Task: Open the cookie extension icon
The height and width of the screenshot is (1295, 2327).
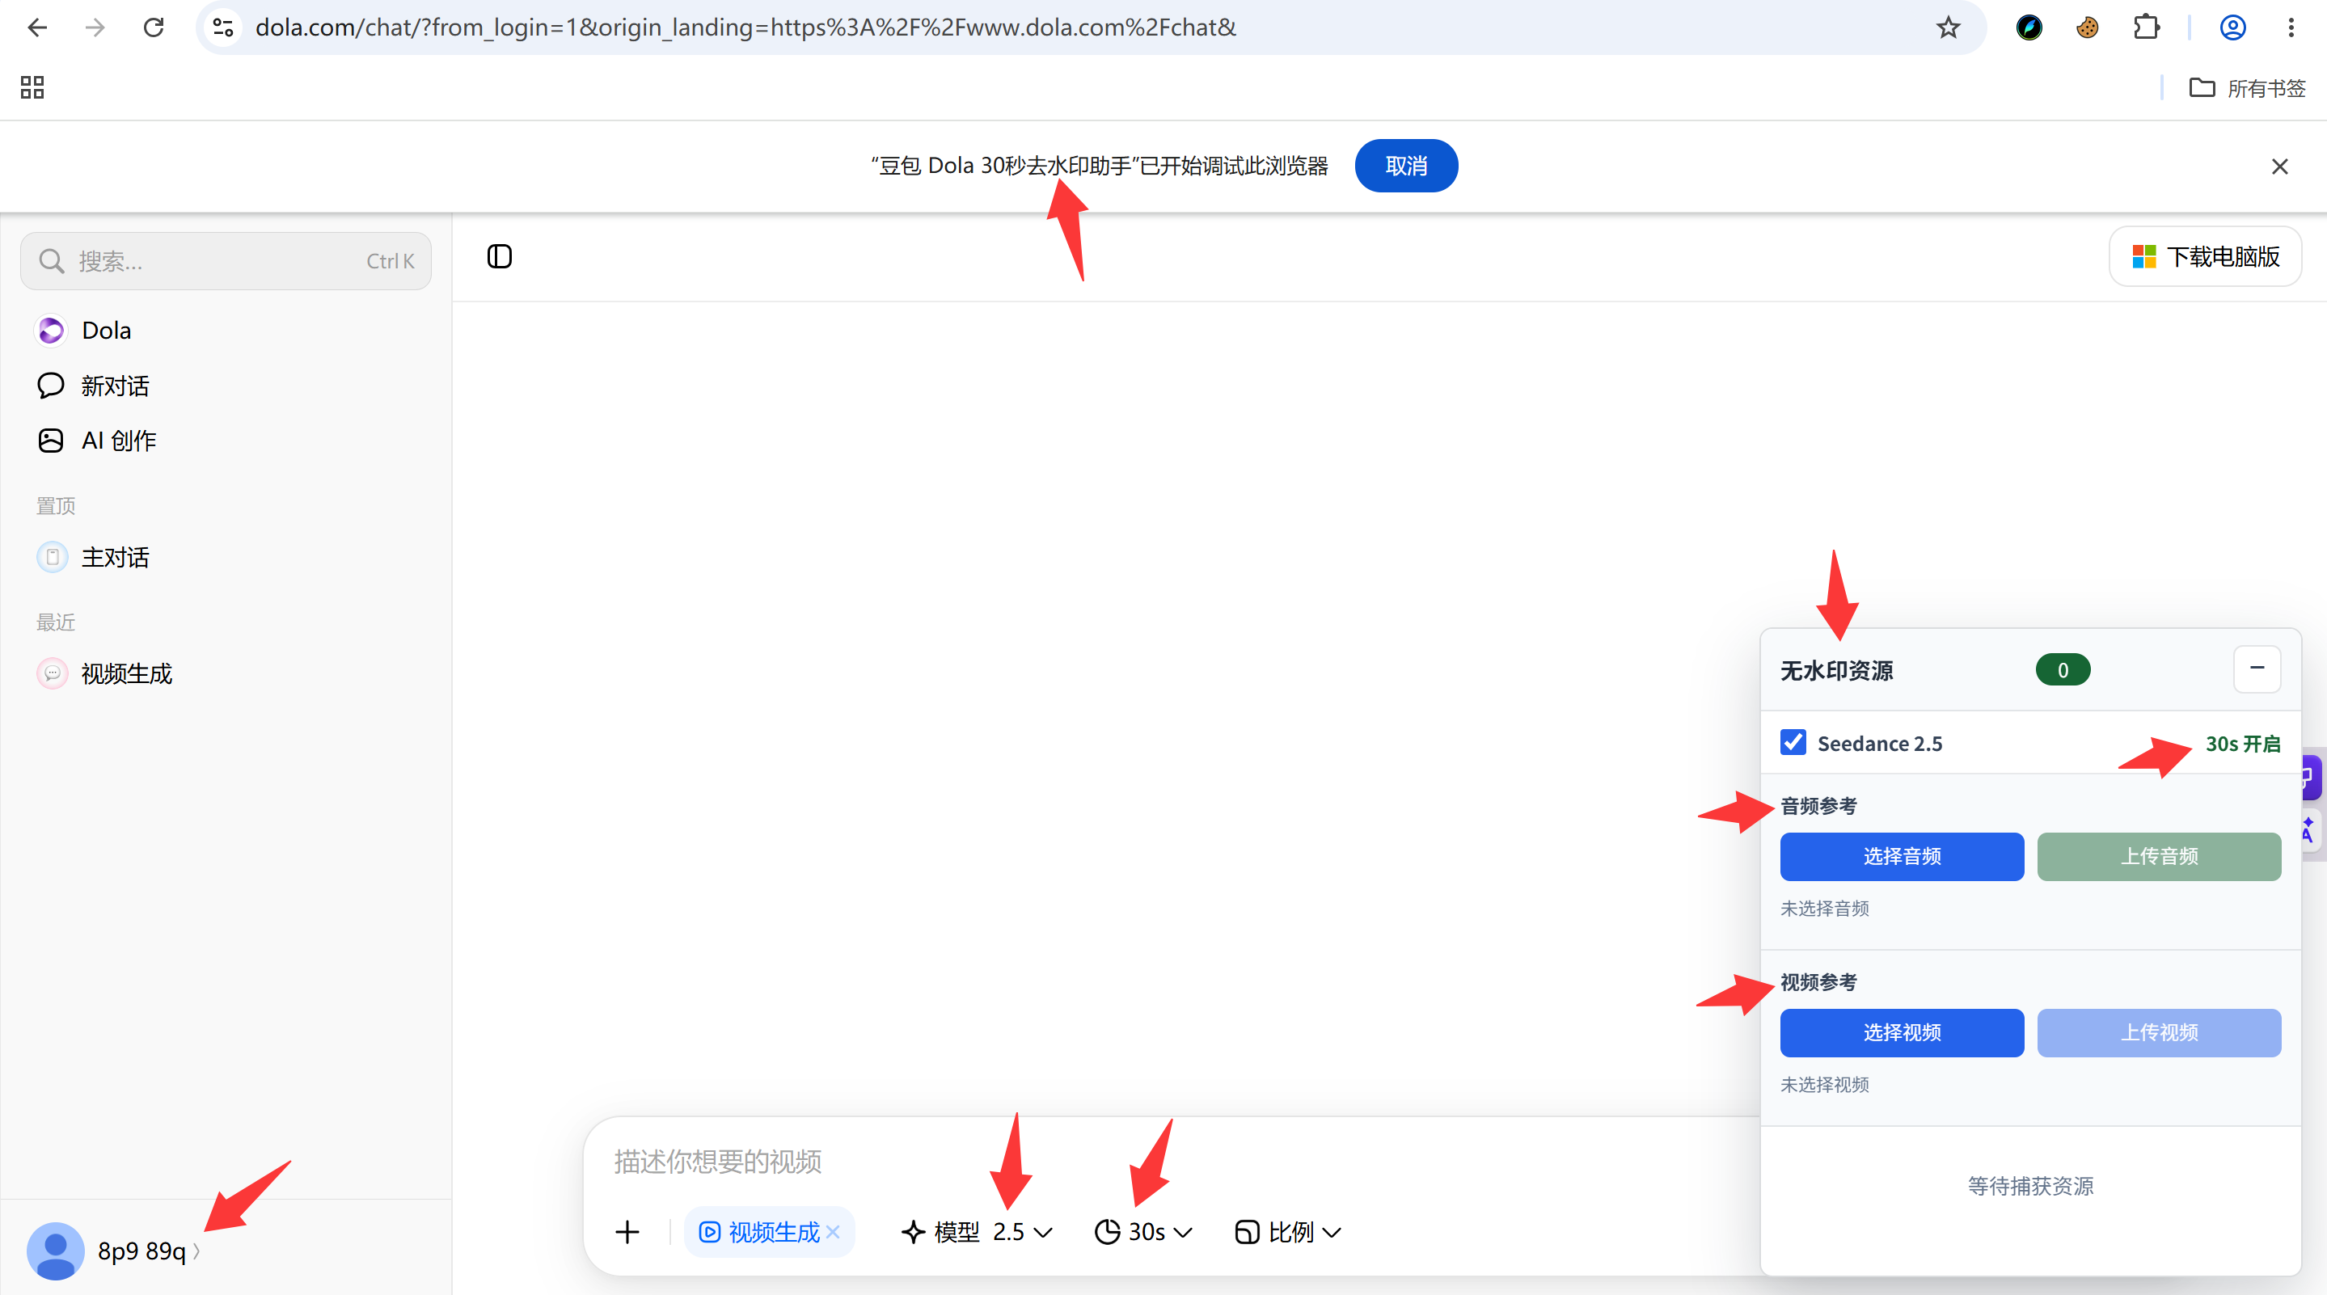Action: (x=2087, y=27)
